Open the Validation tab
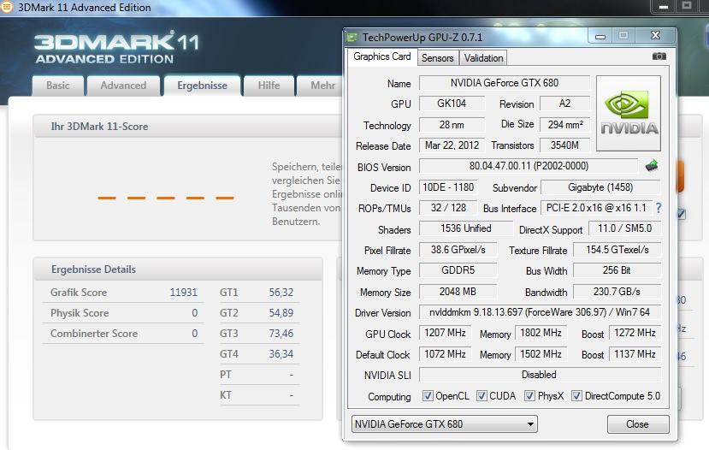This screenshot has width=709, height=450. pyautogui.click(x=483, y=58)
